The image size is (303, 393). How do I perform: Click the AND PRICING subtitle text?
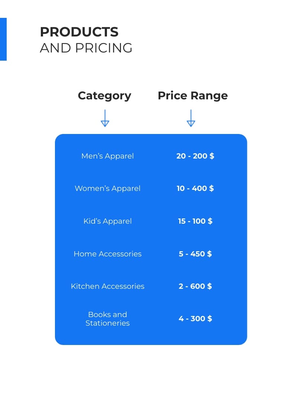[86, 48]
